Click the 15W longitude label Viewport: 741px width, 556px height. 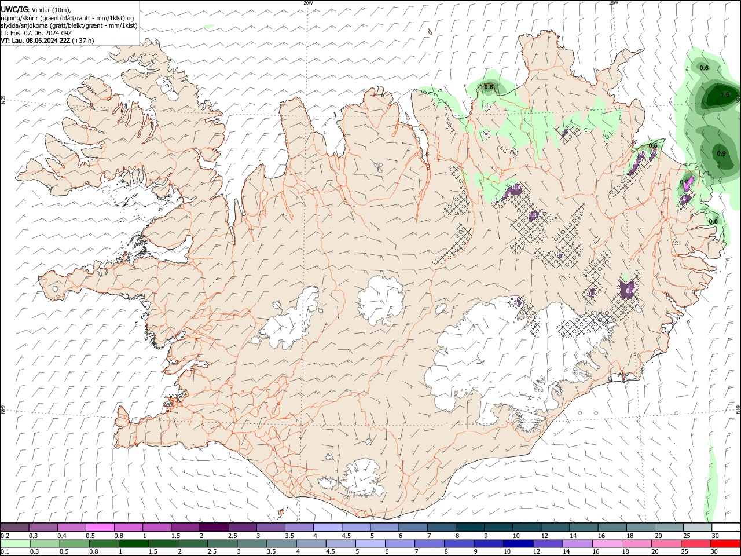613,3
